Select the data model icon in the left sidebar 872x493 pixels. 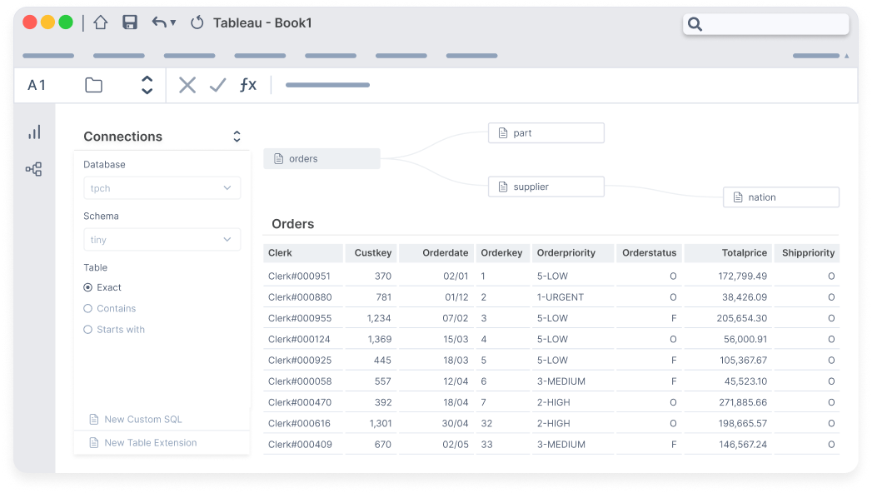pos(34,168)
